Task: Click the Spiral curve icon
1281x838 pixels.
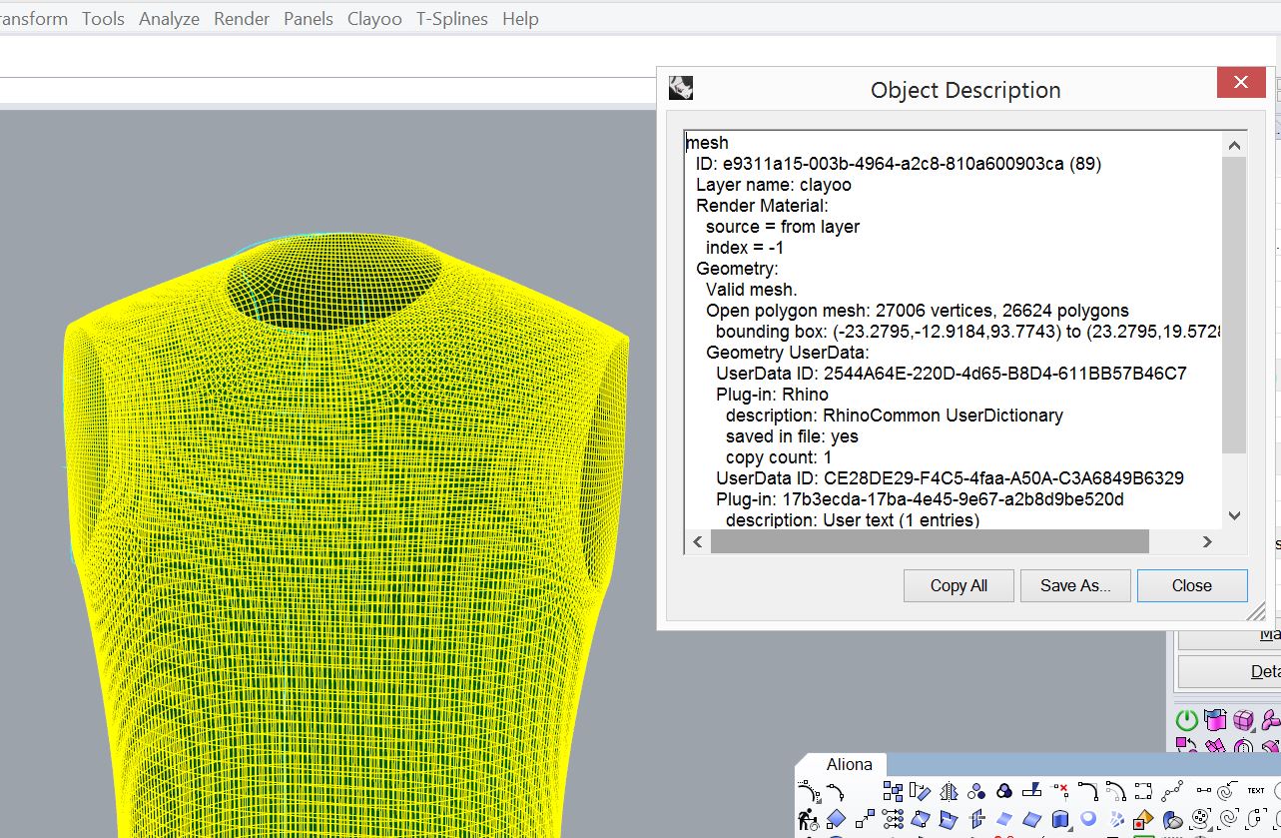Action: [x=1227, y=791]
